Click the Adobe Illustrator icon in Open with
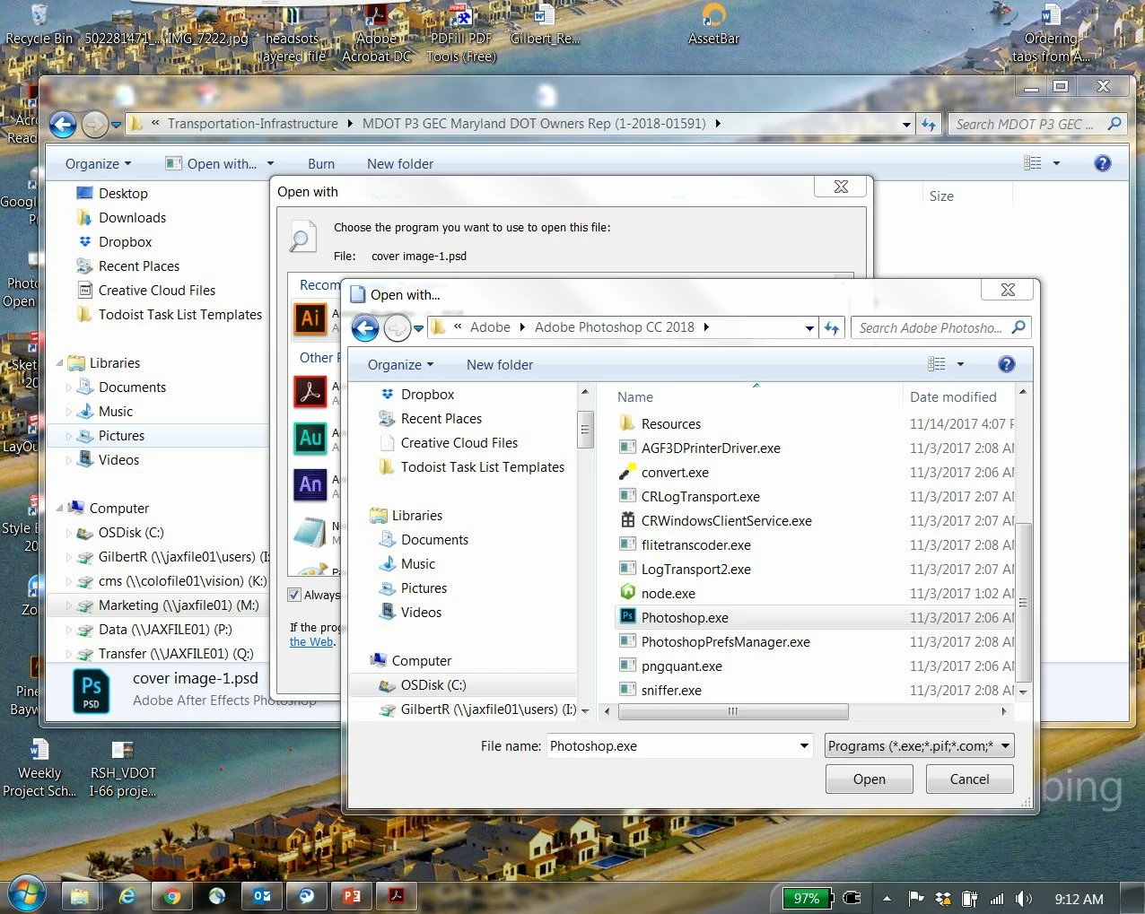Screen dimensions: 1145x914 [310, 318]
